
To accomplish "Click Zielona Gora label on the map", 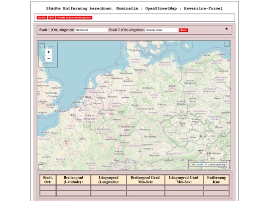I will click(192, 100).
